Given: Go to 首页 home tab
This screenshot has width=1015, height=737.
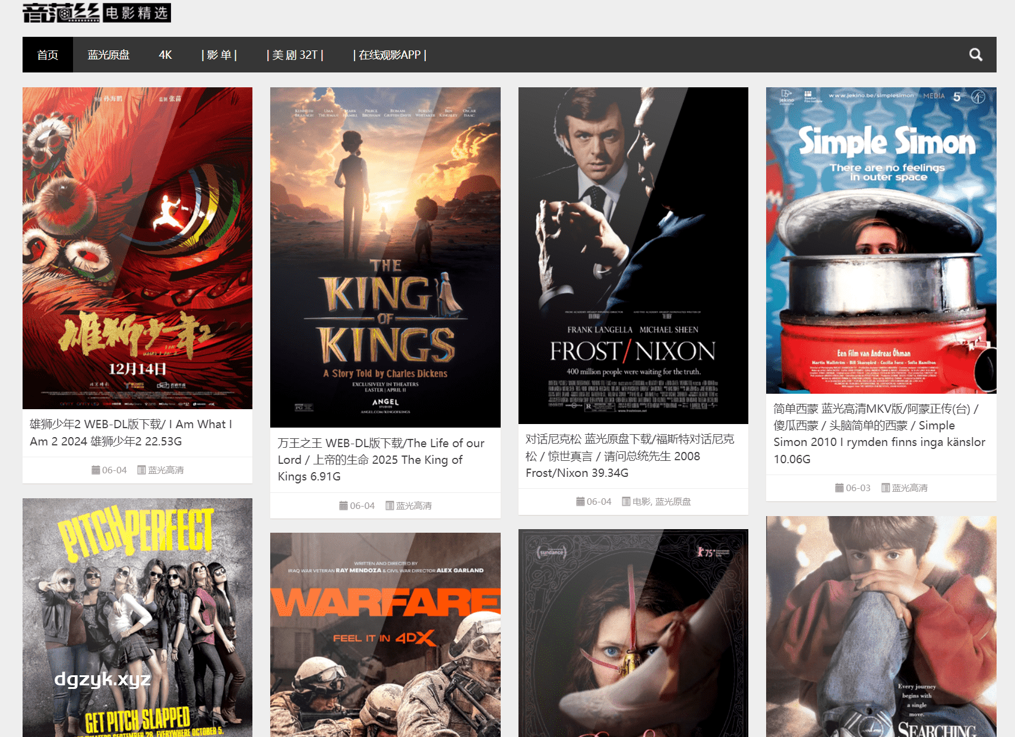Looking at the screenshot, I should point(48,55).
